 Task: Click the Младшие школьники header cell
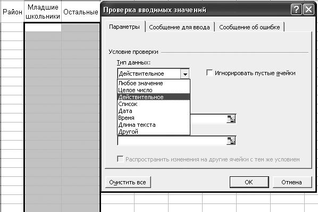43,12
